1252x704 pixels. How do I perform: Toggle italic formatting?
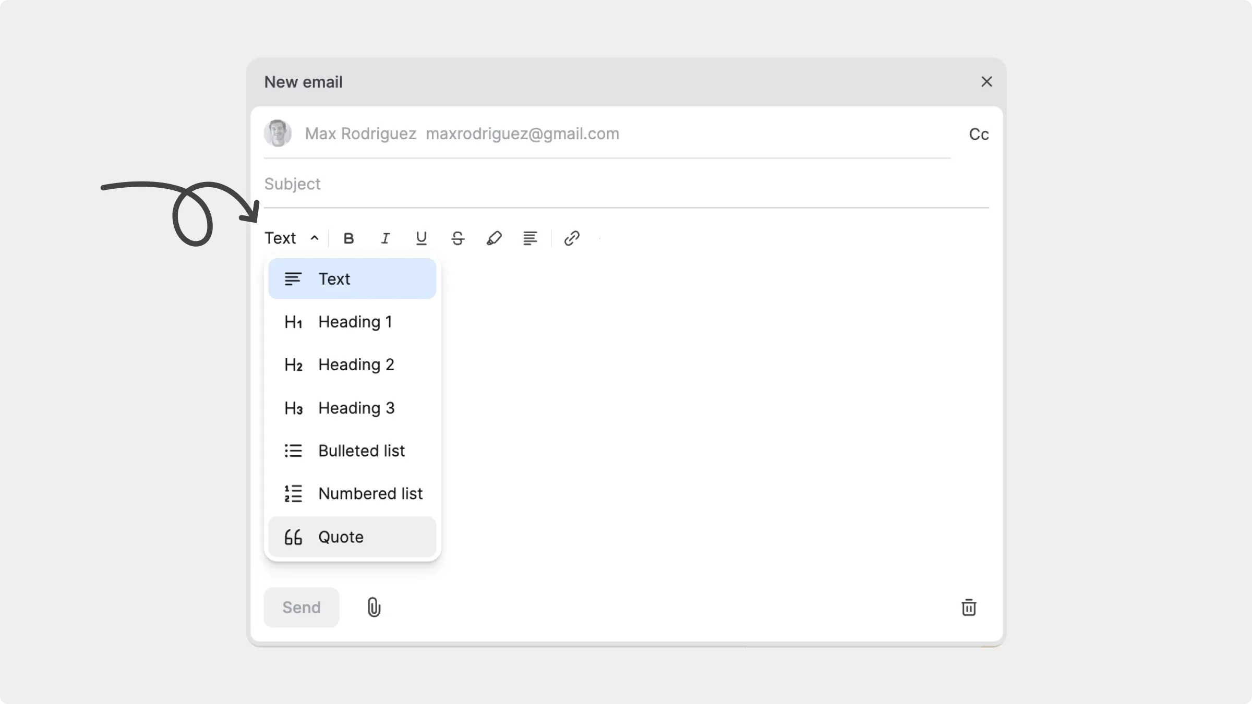click(x=385, y=238)
